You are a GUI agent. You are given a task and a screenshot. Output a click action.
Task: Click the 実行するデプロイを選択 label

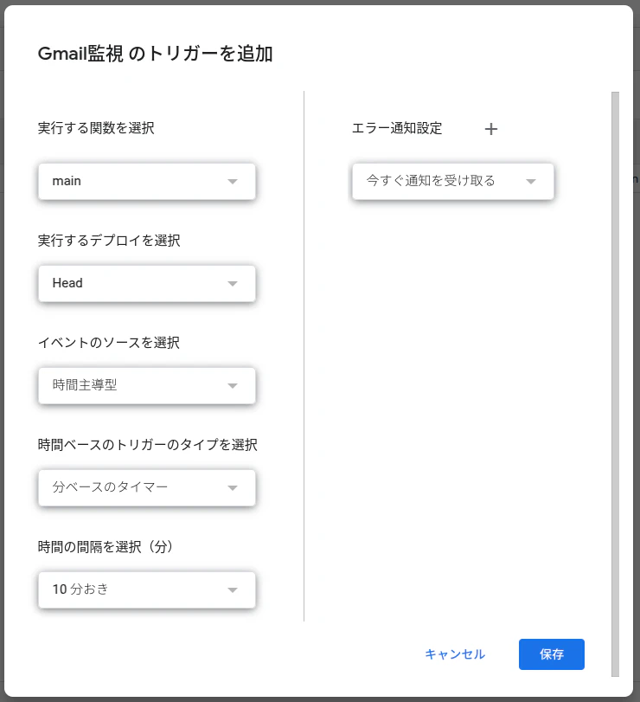pos(109,241)
